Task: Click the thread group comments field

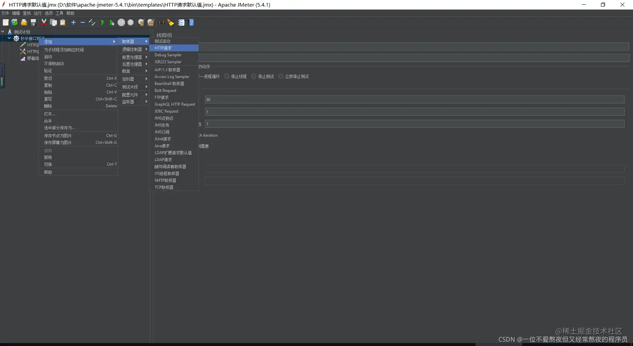Action: [414, 58]
